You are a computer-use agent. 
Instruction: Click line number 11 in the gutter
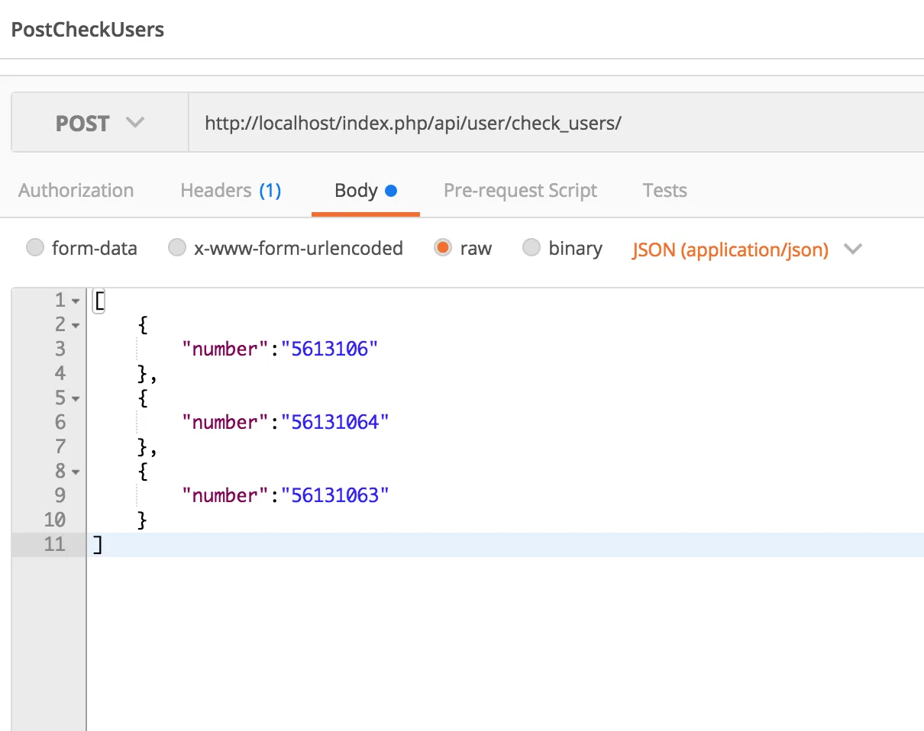(55, 545)
